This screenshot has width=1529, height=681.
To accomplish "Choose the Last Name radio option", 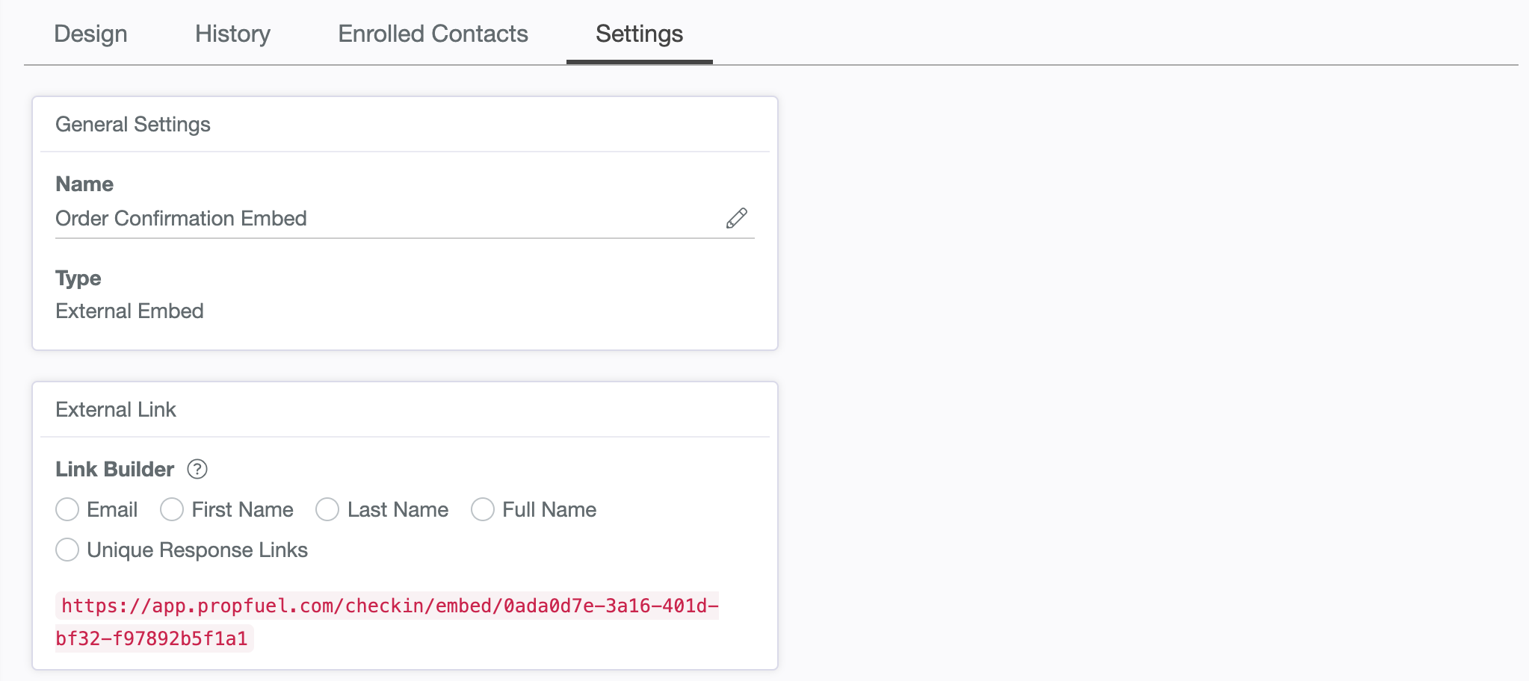I will coord(327,509).
